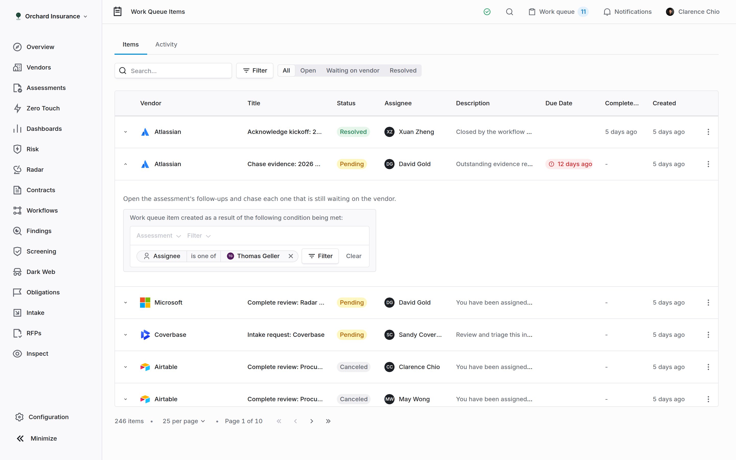Jump to the last page

point(328,421)
